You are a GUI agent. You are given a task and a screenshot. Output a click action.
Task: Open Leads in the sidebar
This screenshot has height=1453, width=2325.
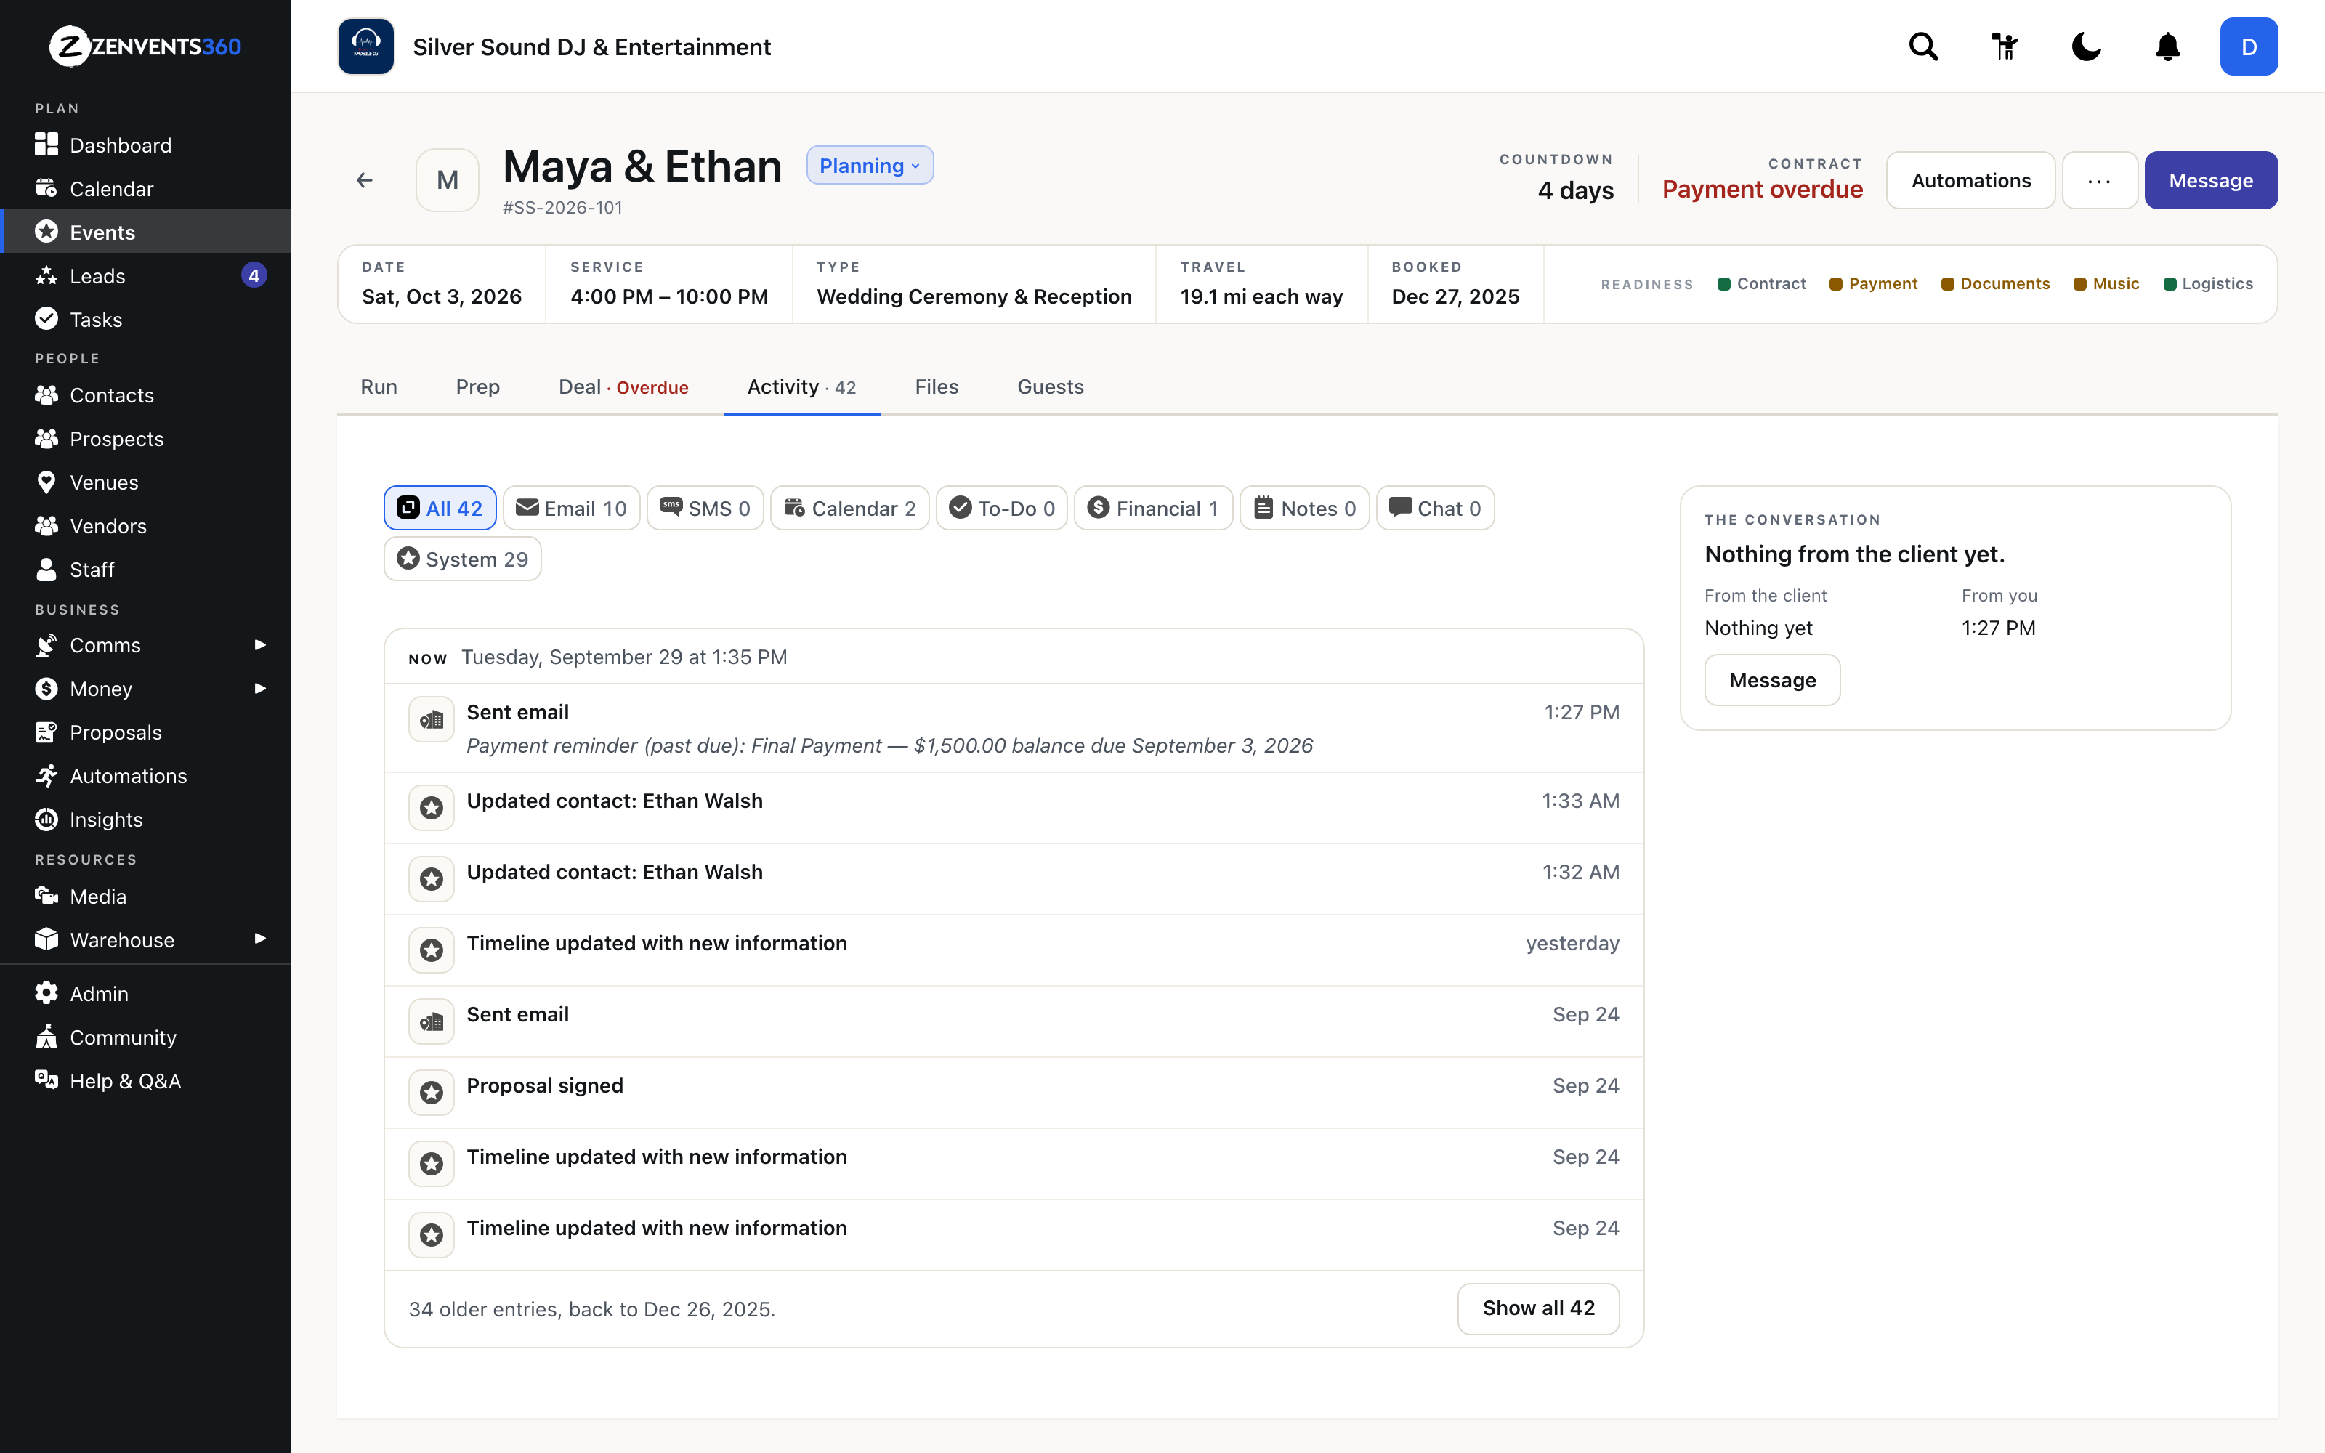[145, 276]
